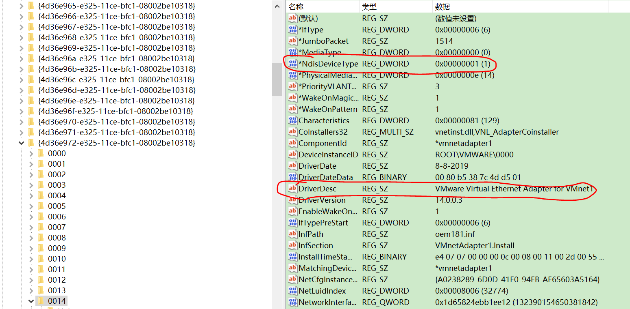Expand the 0013 subkey
This screenshot has height=309, width=630.
point(31,290)
